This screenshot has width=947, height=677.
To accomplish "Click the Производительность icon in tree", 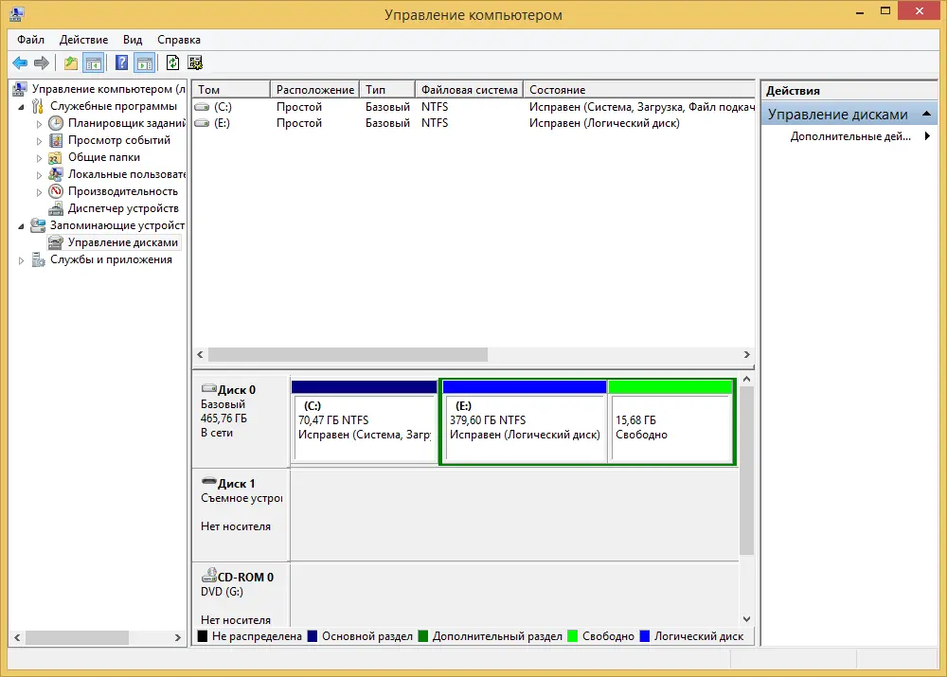I will pyautogui.click(x=57, y=191).
